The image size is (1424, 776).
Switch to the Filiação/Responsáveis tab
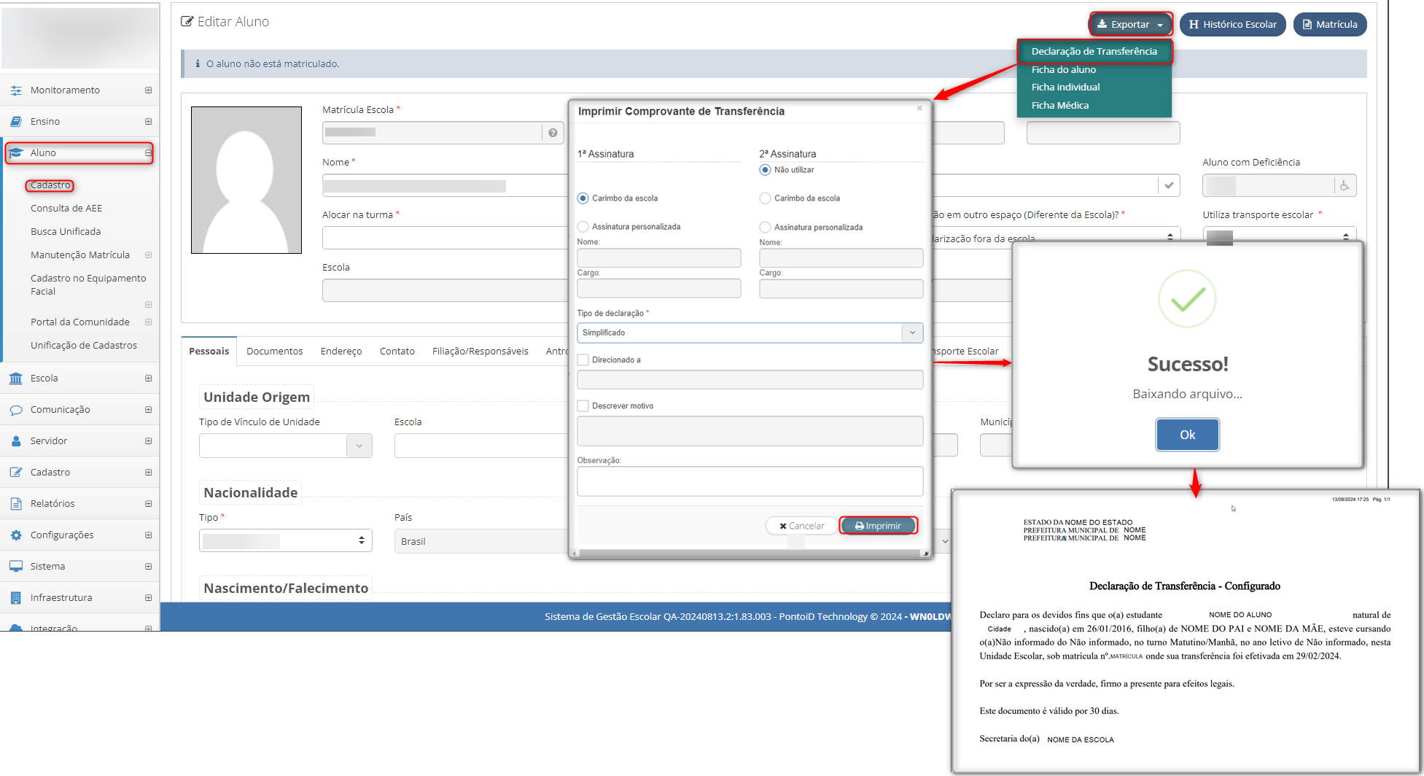coord(480,352)
